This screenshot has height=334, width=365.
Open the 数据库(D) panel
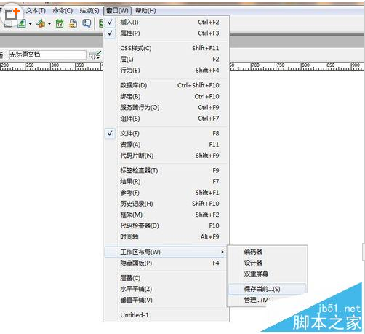[167, 85]
